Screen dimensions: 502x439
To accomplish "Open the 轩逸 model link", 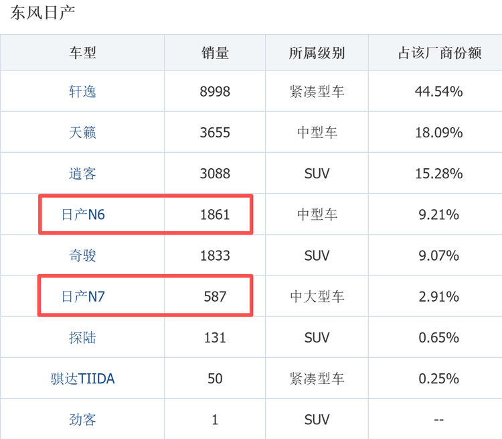I will click(x=82, y=92).
